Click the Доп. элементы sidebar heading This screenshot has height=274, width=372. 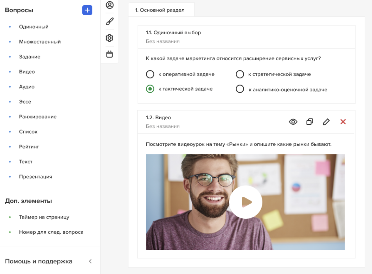click(28, 201)
